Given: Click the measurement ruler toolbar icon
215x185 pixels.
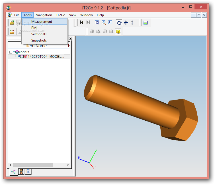Looking at the screenshot, I should pos(12,32).
